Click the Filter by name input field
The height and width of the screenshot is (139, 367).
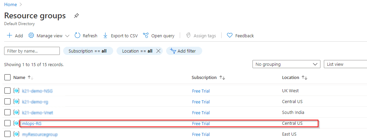click(32, 51)
